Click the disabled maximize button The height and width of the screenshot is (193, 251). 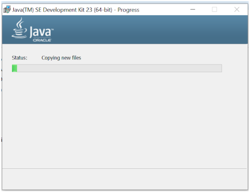(214, 10)
